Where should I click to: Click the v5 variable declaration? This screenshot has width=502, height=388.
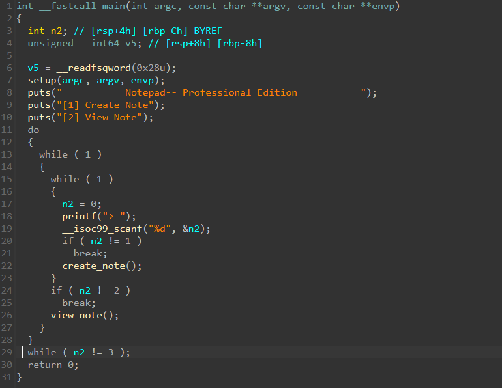[130, 43]
